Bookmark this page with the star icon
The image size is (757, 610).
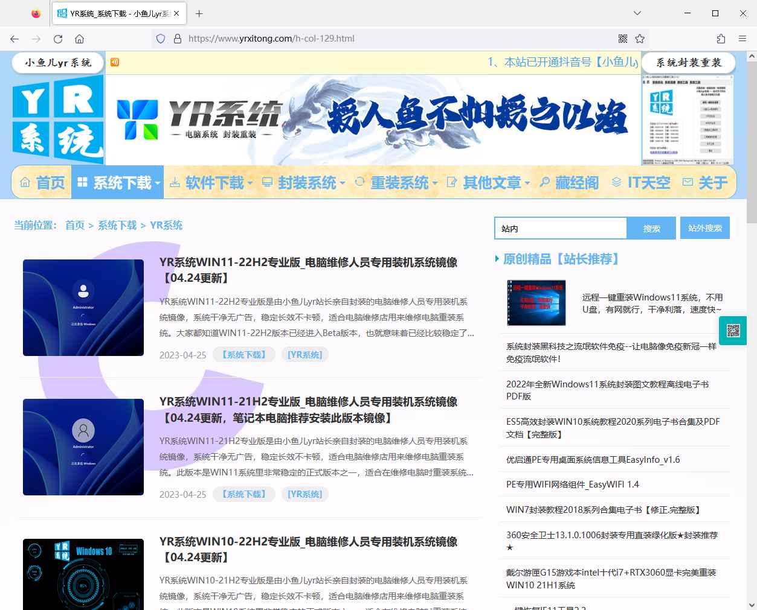[x=640, y=39]
